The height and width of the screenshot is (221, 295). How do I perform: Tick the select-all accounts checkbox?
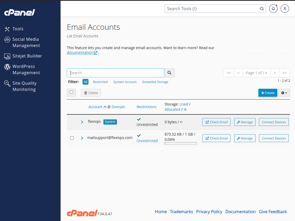(x=71, y=92)
